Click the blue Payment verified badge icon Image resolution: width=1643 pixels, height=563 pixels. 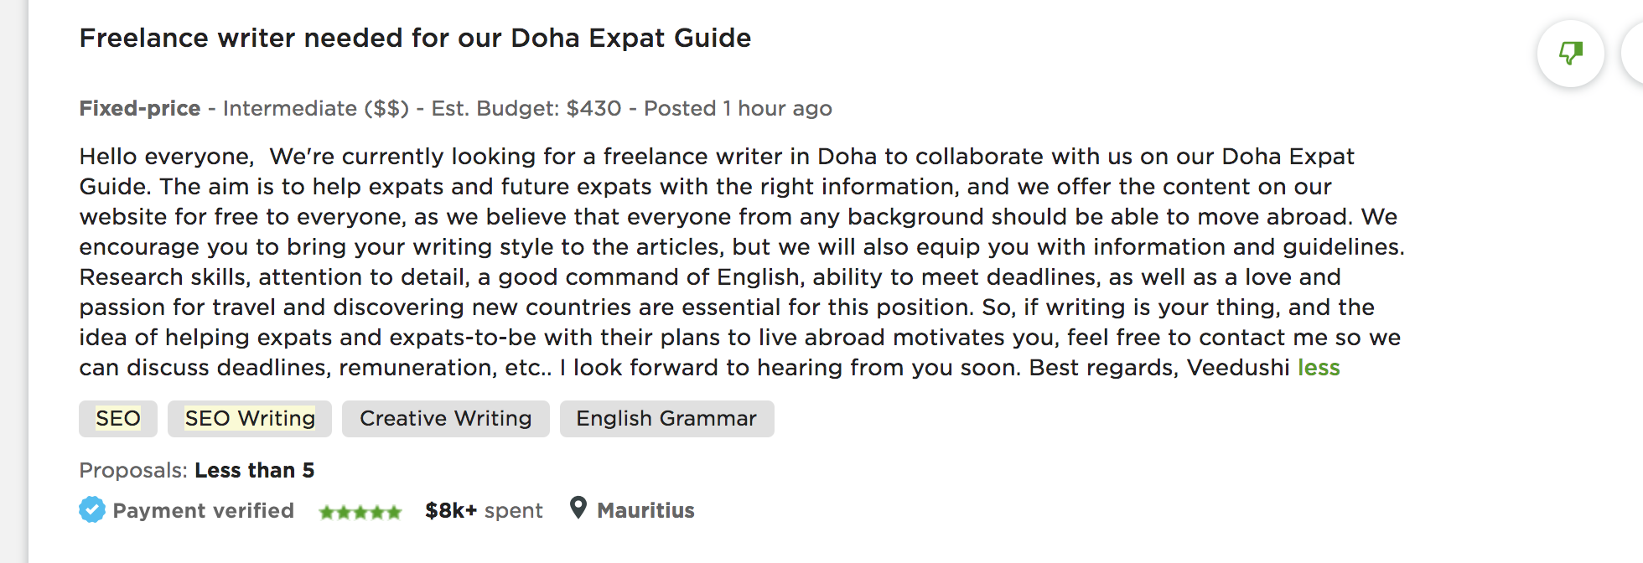click(92, 509)
